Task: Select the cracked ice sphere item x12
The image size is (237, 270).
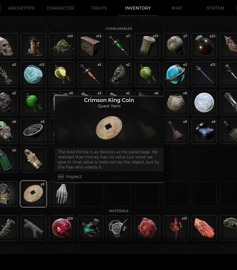Action: click(x=33, y=74)
